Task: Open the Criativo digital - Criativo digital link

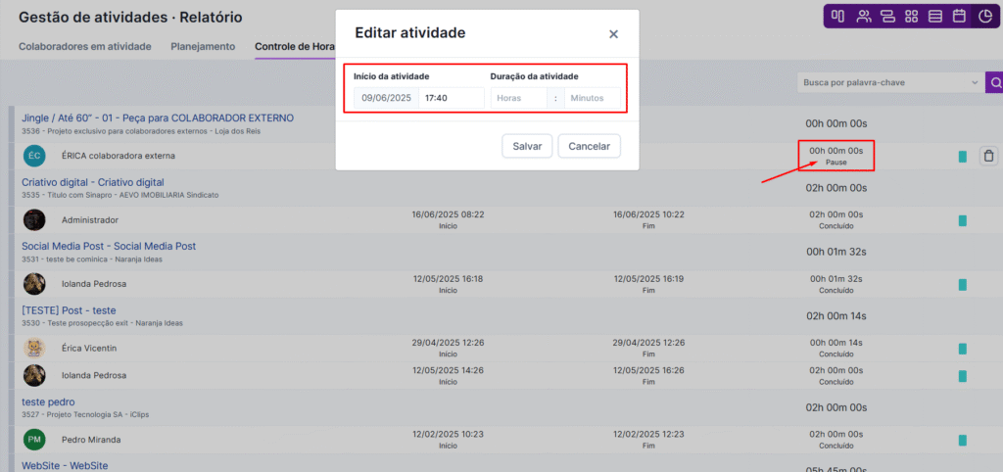Action: pos(93,182)
